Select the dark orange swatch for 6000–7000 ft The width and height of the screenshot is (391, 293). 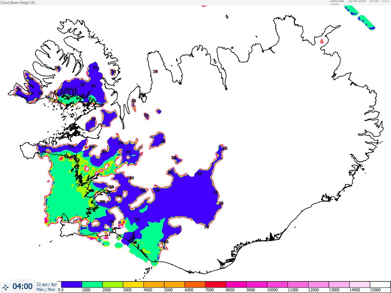[x=195, y=284]
